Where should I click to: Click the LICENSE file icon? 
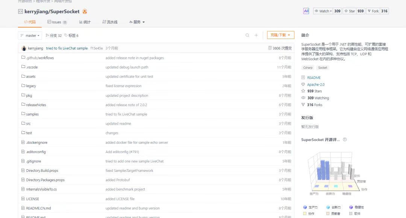click(x=23, y=198)
